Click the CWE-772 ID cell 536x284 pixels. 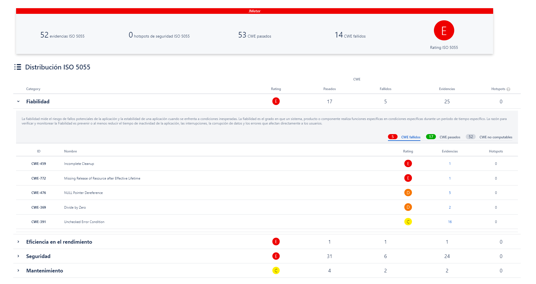click(x=39, y=178)
